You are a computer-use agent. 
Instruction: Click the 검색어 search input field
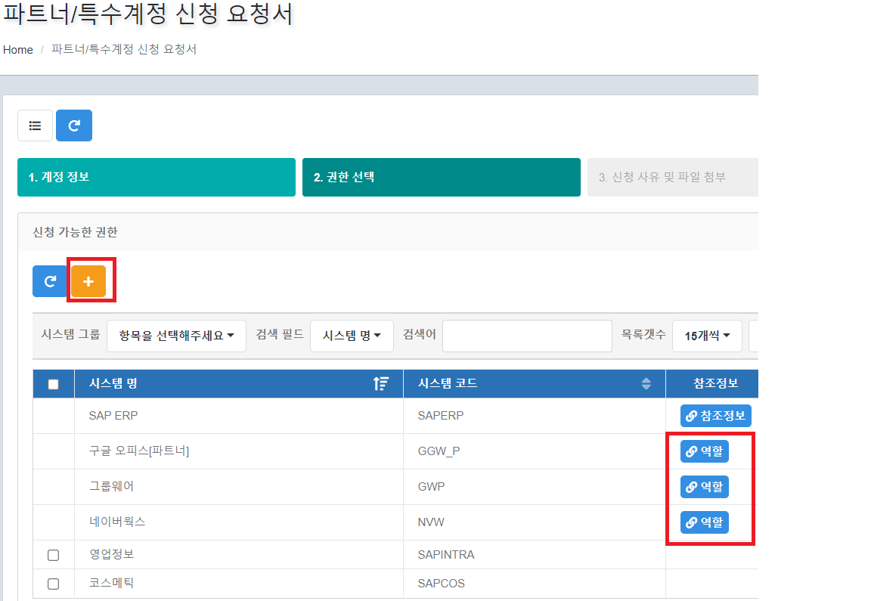coord(527,336)
